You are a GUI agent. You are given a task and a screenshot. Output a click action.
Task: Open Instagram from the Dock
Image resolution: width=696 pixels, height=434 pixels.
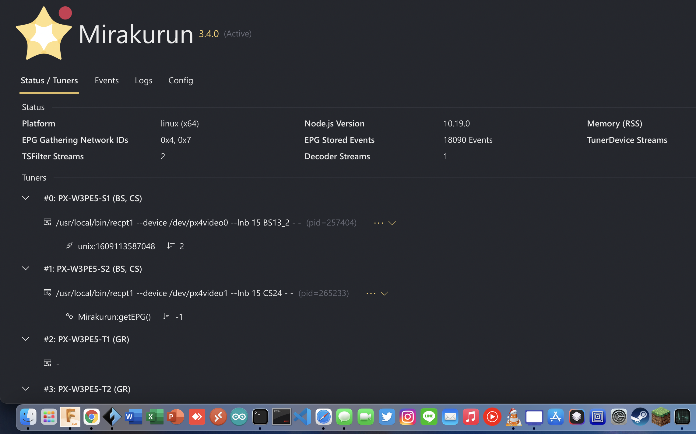[x=408, y=417]
